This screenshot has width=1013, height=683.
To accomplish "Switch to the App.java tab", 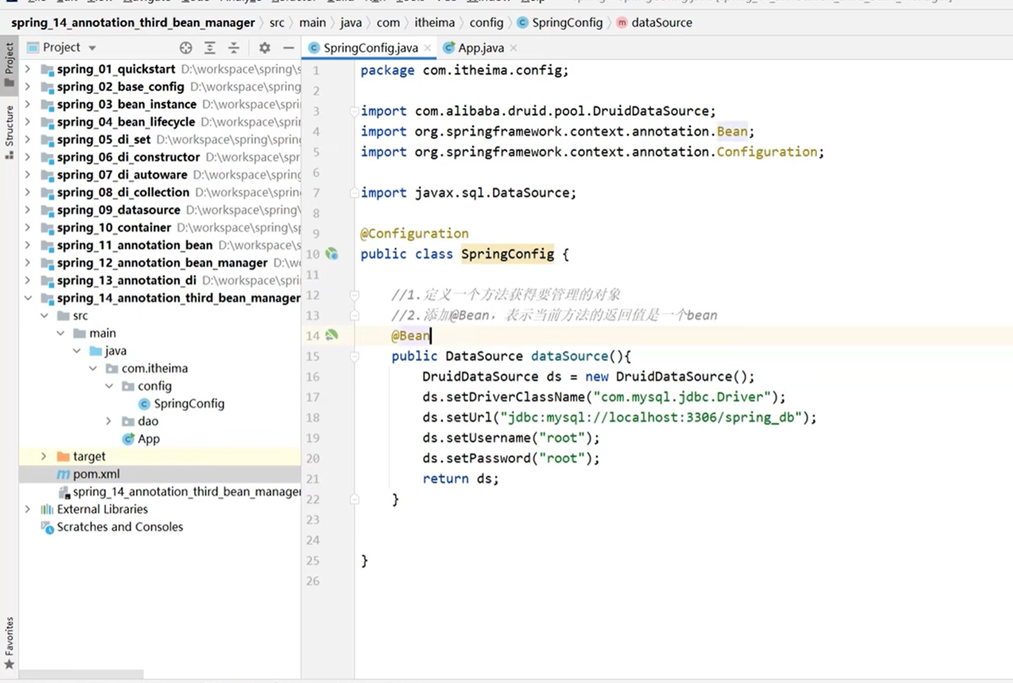I will (480, 48).
